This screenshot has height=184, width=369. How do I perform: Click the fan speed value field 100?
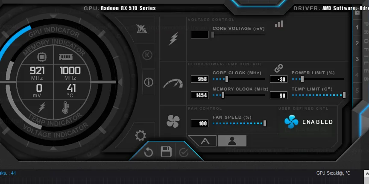pyautogui.click(x=199, y=123)
